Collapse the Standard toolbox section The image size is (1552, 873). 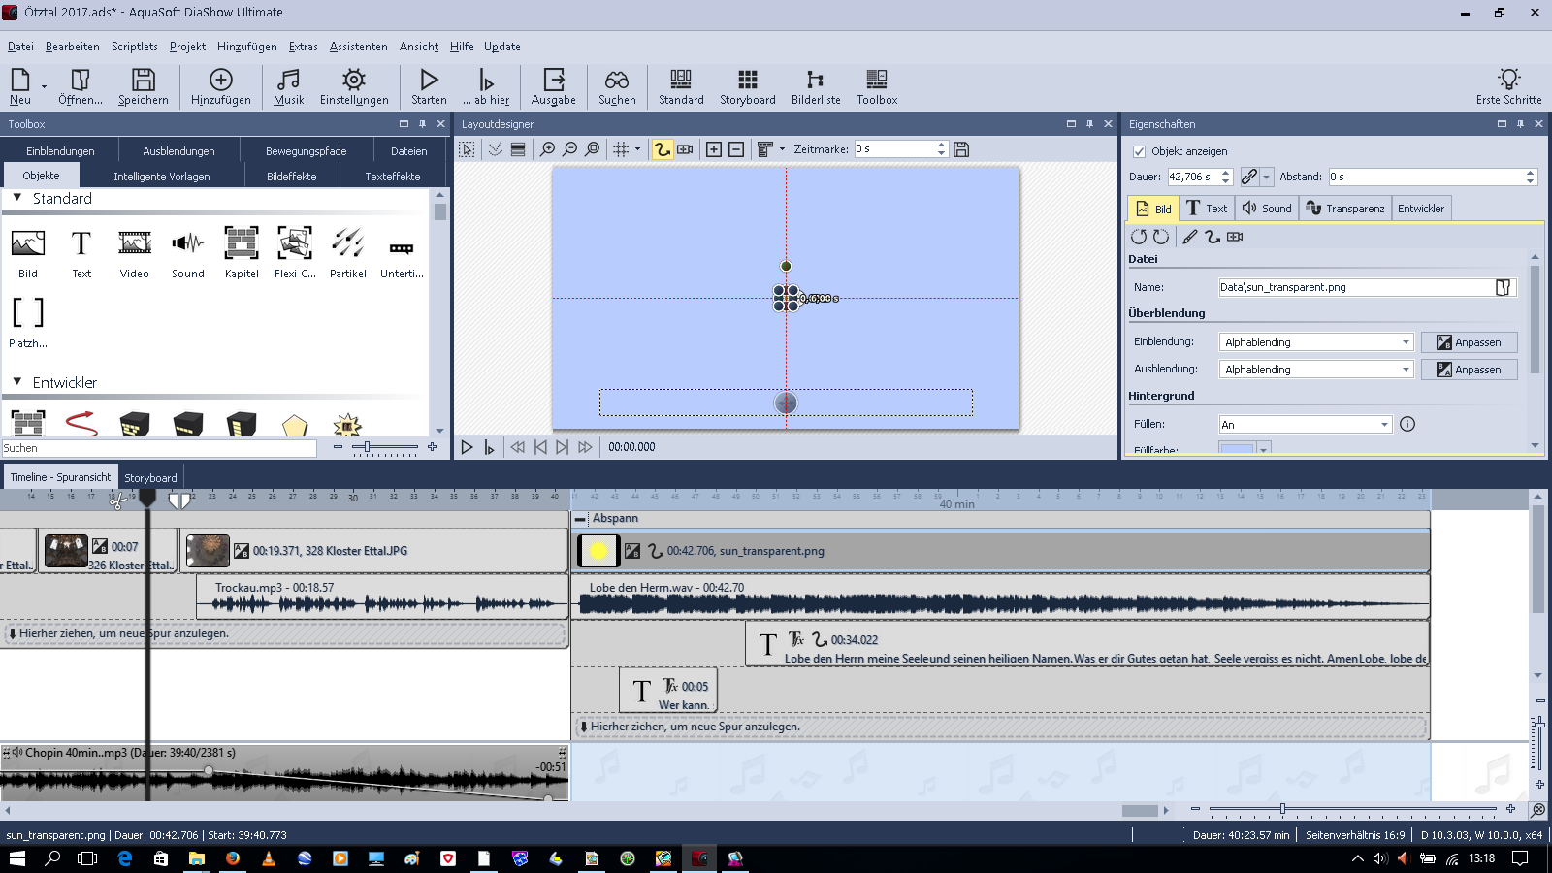(x=17, y=198)
